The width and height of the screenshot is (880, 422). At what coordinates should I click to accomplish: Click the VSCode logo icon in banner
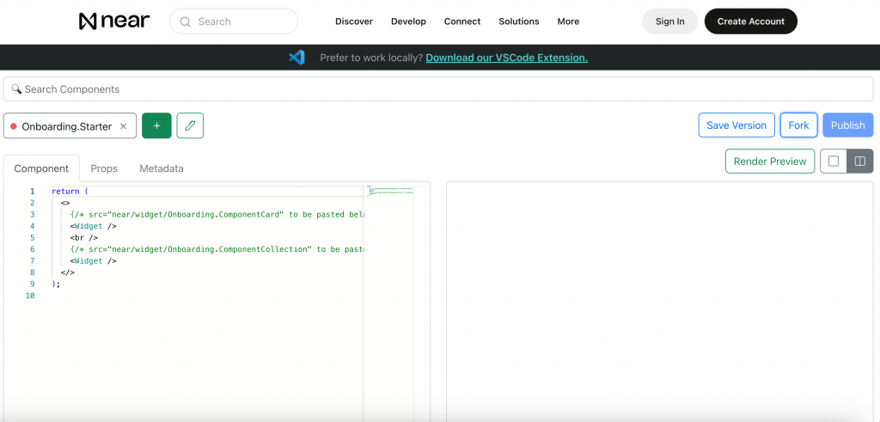coord(297,58)
